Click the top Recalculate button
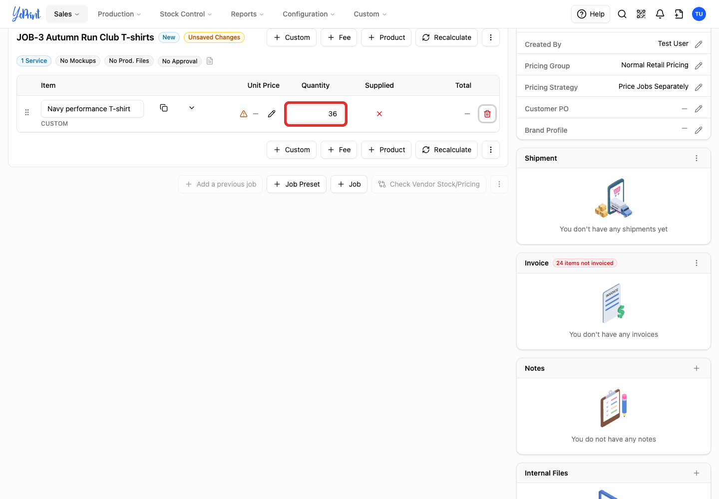 447,37
